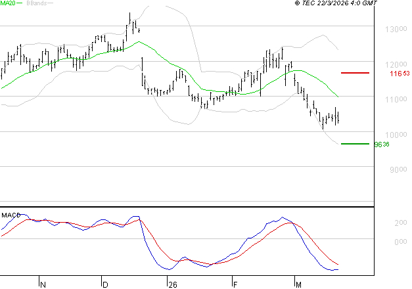
Task: Click the red resistance level line
Action: point(355,73)
